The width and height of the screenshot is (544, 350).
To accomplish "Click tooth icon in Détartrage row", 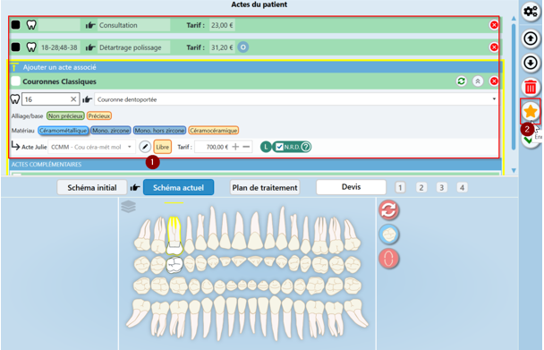I will pos(31,47).
